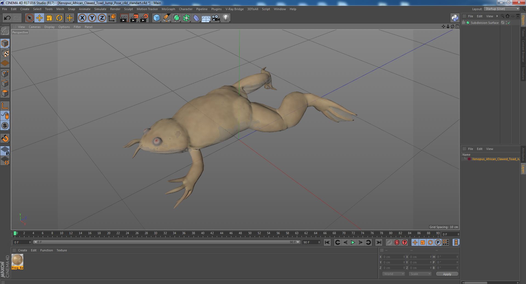Click the preview range slider bar
Image resolution: width=526 pixels, height=284 pixels.
167,242
